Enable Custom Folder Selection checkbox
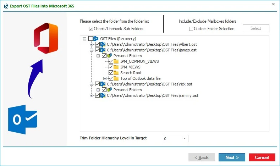This screenshot has height=166, width=280. click(191, 29)
